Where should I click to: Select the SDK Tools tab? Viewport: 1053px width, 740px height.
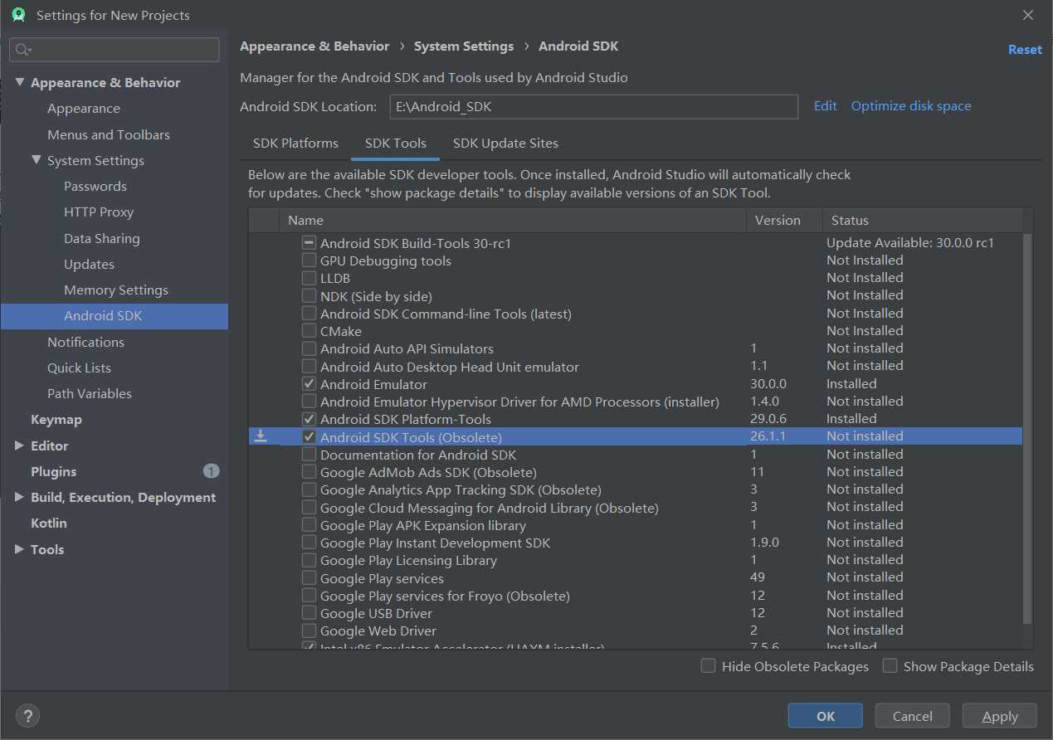396,143
